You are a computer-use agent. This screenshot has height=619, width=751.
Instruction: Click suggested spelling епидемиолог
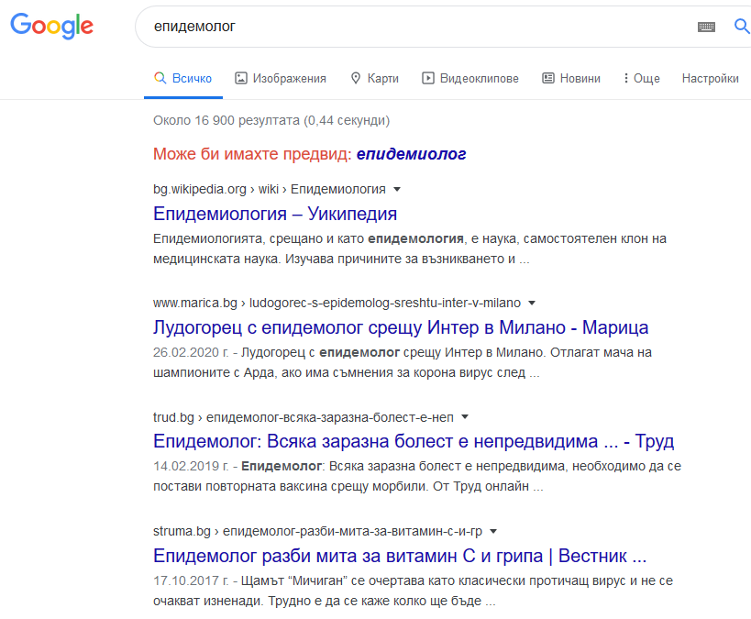point(412,154)
